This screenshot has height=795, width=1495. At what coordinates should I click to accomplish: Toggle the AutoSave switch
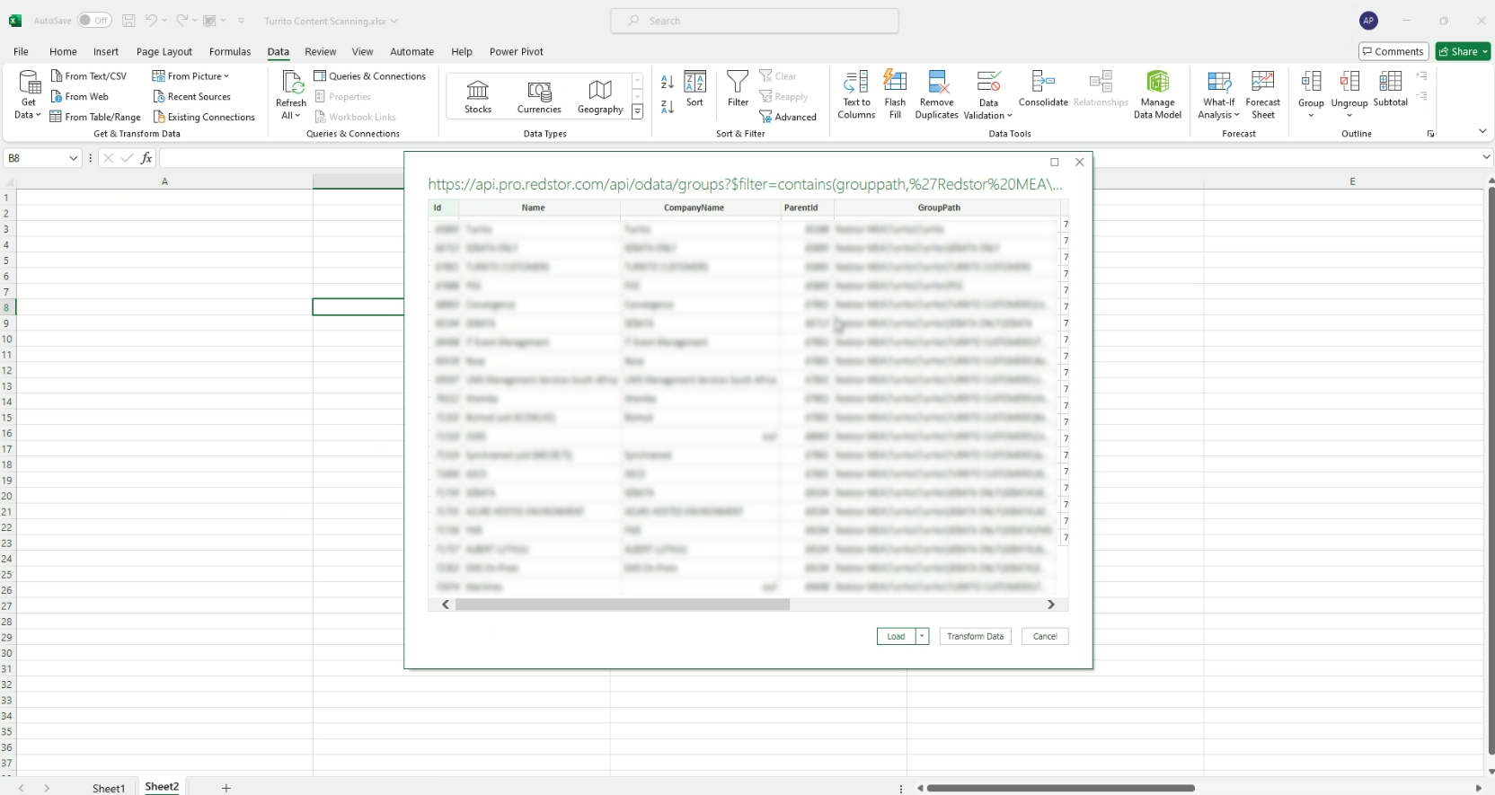(94, 21)
